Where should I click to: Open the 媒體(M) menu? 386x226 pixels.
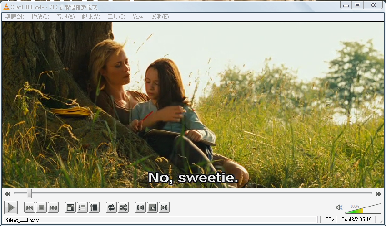[15, 17]
